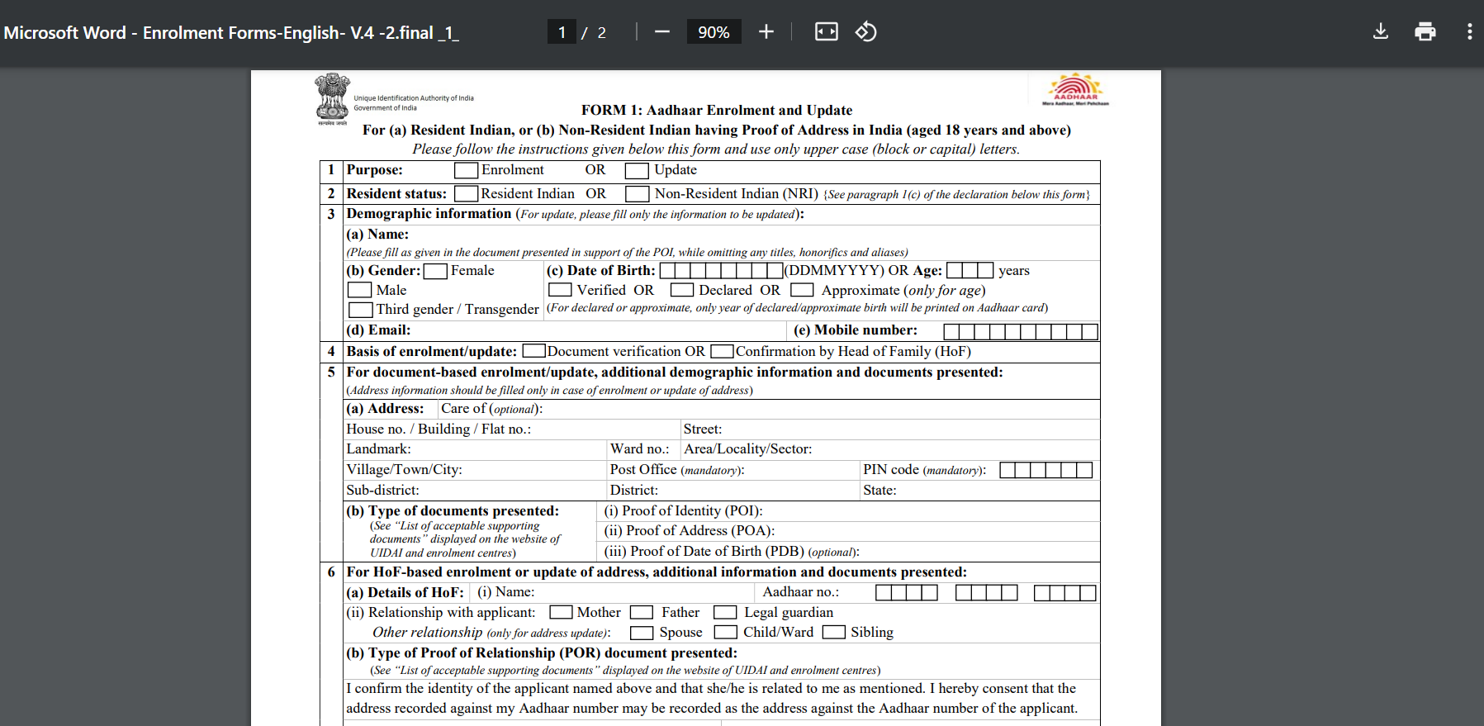
Task: Click the zoom out minus button
Action: coord(661,32)
